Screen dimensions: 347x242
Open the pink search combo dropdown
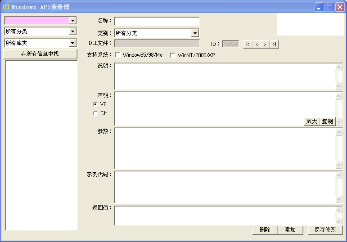tap(72, 21)
